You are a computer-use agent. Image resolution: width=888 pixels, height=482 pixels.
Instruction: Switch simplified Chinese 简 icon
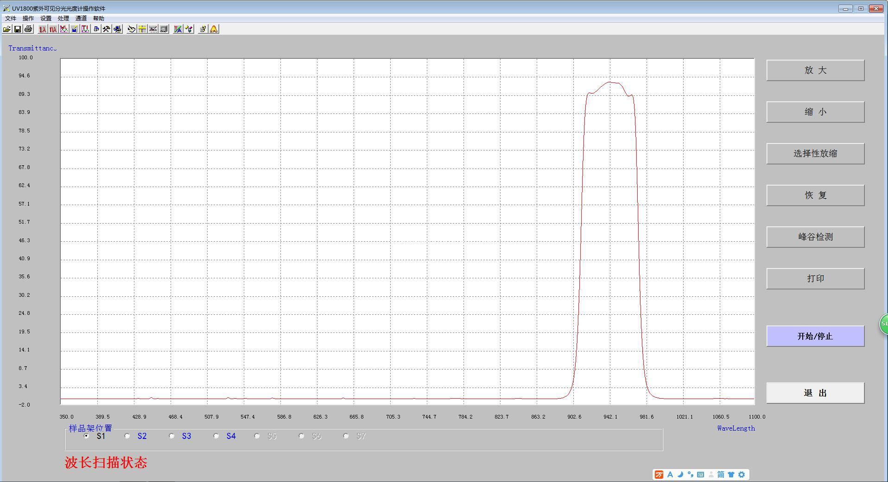[721, 475]
